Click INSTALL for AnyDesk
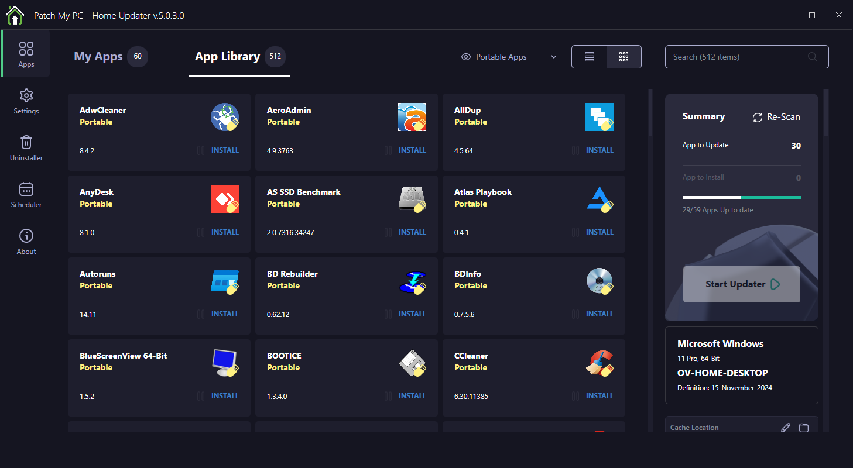 pyautogui.click(x=225, y=232)
